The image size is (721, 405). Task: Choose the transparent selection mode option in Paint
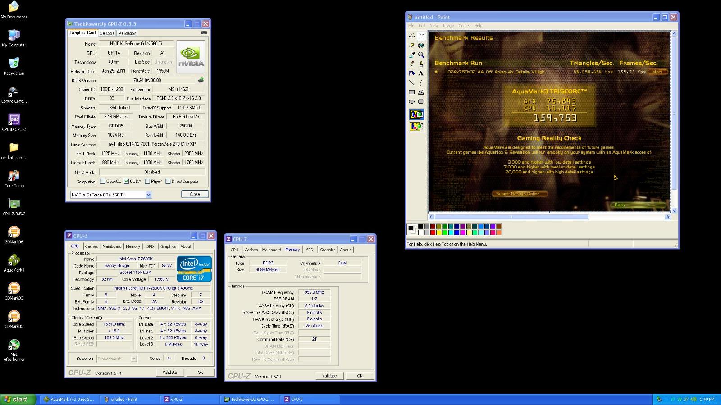click(x=416, y=127)
